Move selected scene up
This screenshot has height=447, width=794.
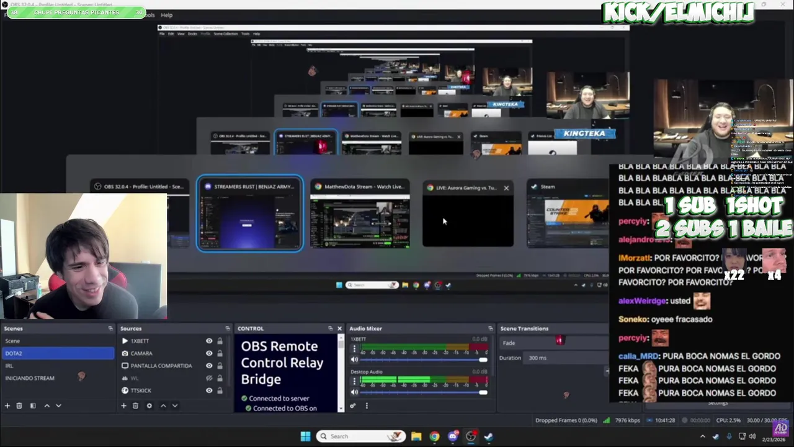pos(47,405)
